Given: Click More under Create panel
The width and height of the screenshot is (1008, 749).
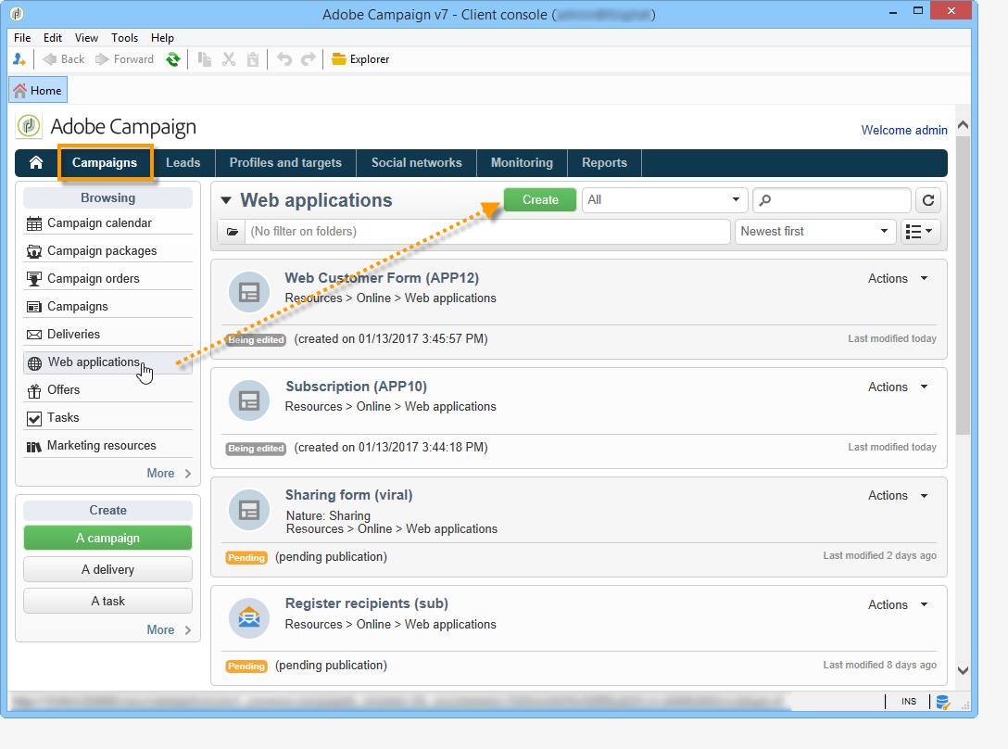Looking at the screenshot, I should 169,630.
